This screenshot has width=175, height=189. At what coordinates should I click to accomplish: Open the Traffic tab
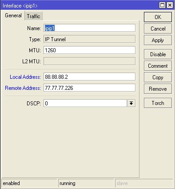(34, 16)
